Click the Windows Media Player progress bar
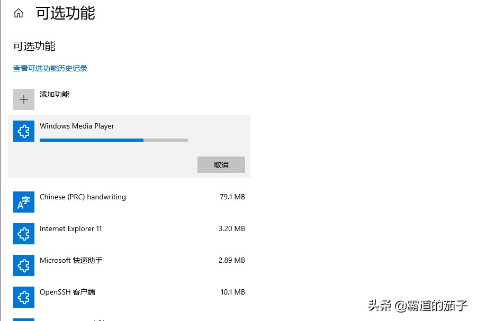Screen dimensions: 477x321 pos(113,140)
